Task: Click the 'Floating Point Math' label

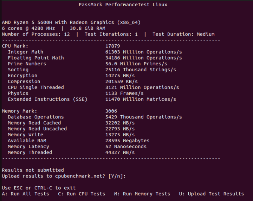Action: [x=36, y=58]
